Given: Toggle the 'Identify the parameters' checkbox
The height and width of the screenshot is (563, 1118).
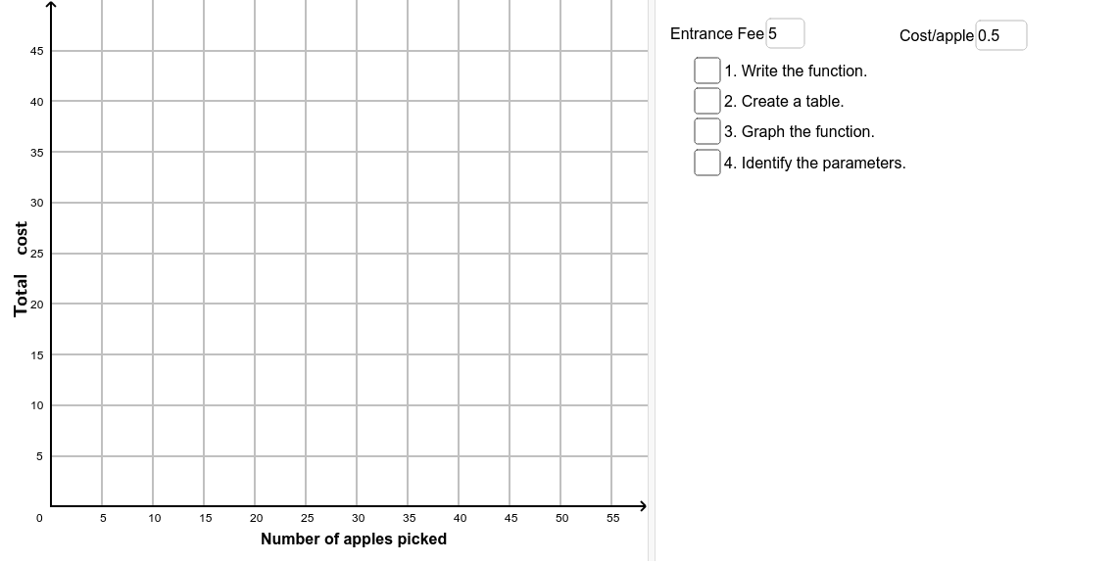Looking at the screenshot, I should 707,162.
